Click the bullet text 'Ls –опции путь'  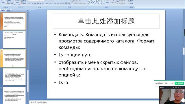tap(75, 55)
